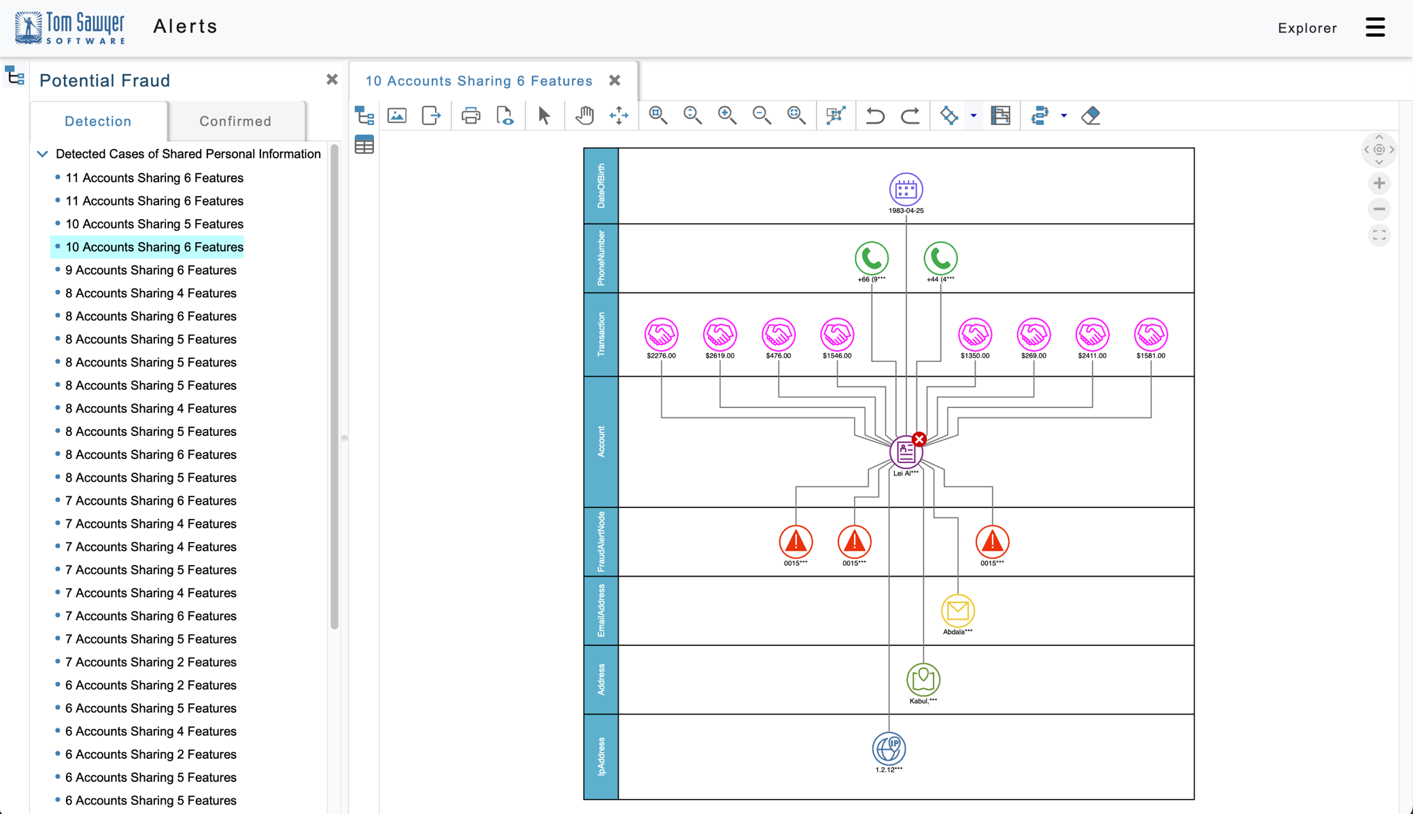The height and width of the screenshot is (814, 1413).
Task: Switch to the Confirmed tab
Action: click(235, 121)
